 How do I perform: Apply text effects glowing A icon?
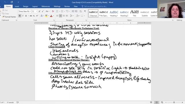click(42, 16)
